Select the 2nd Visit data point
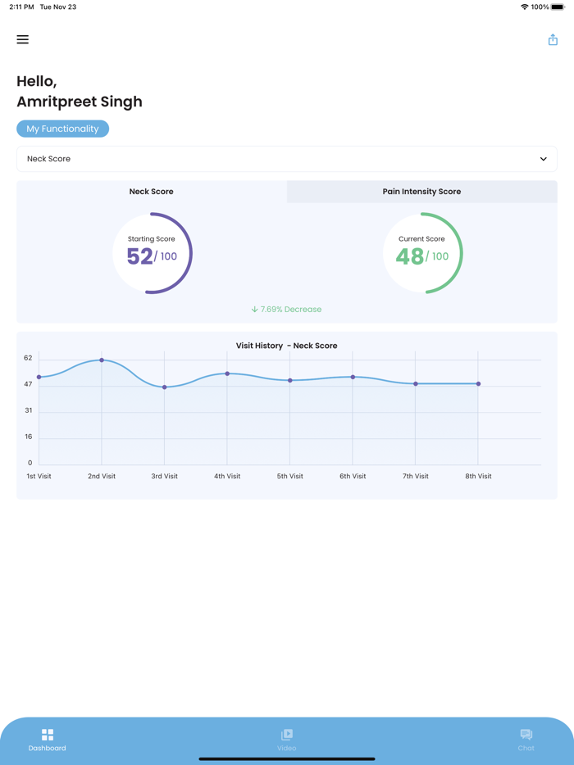This screenshot has width=574, height=765. (102, 360)
